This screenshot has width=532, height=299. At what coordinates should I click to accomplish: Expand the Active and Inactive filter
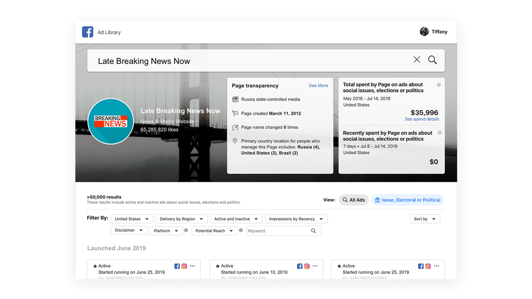(x=236, y=219)
